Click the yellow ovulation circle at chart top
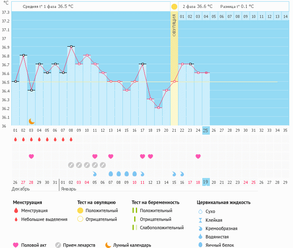The width and height of the screenshot is (293, 248). pos(174,7)
